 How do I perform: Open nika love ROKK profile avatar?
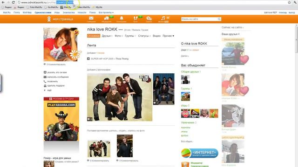[61, 45]
